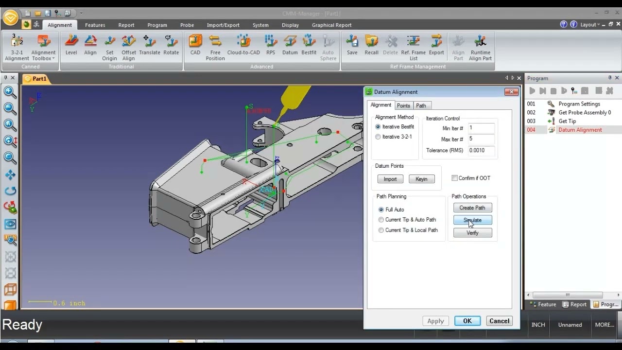
Task: Toggle the wireframe cube display
Action: [10, 290]
